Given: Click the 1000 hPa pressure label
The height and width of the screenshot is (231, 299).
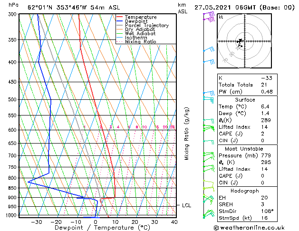Looking at the screenshot, I should pyautogui.click(x=12, y=215).
